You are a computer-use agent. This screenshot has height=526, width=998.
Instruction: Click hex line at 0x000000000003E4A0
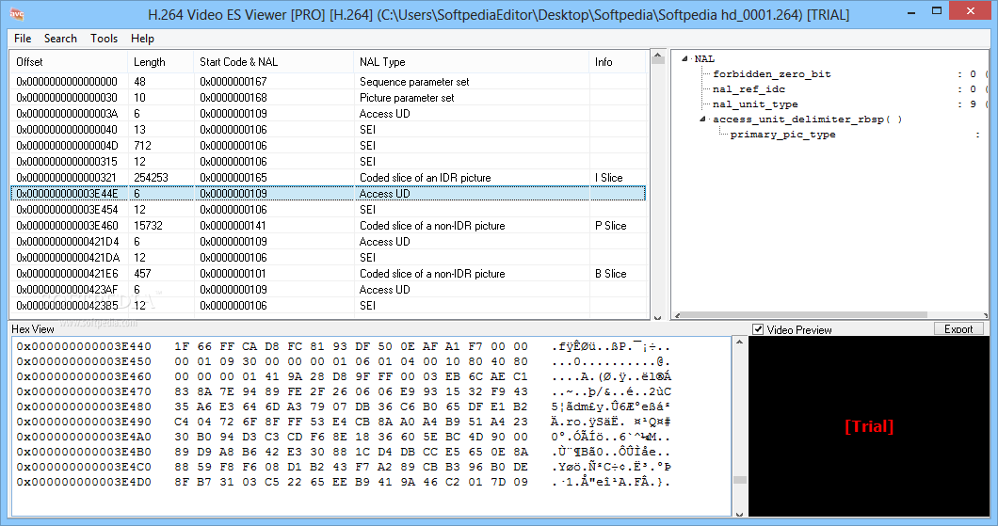(344, 437)
